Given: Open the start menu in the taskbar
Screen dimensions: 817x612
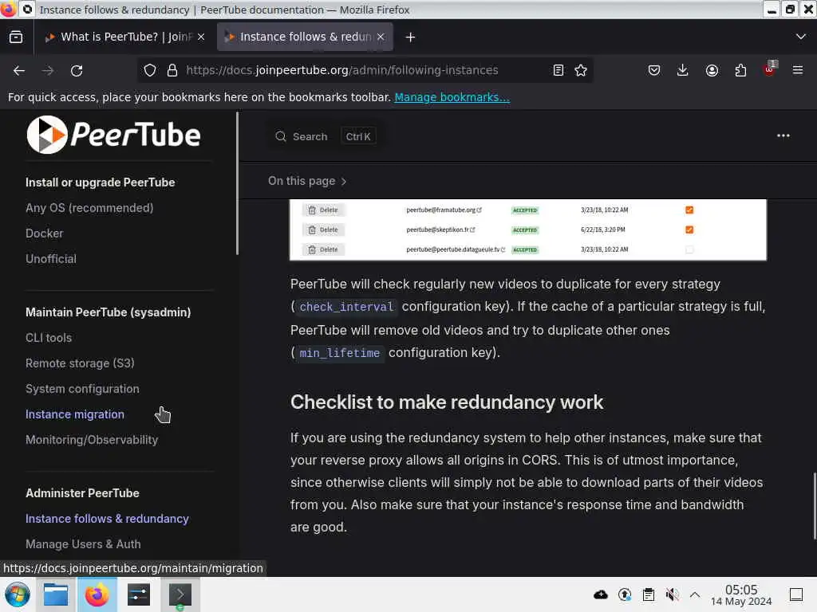Looking at the screenshot, I should pos(18,594).
